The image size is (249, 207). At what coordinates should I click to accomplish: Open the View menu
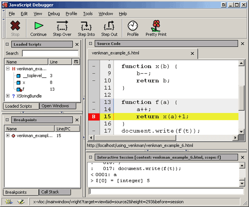38,14
